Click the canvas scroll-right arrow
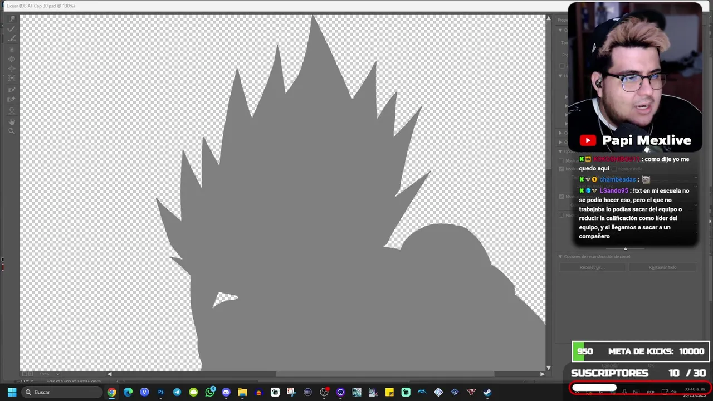 542,374
